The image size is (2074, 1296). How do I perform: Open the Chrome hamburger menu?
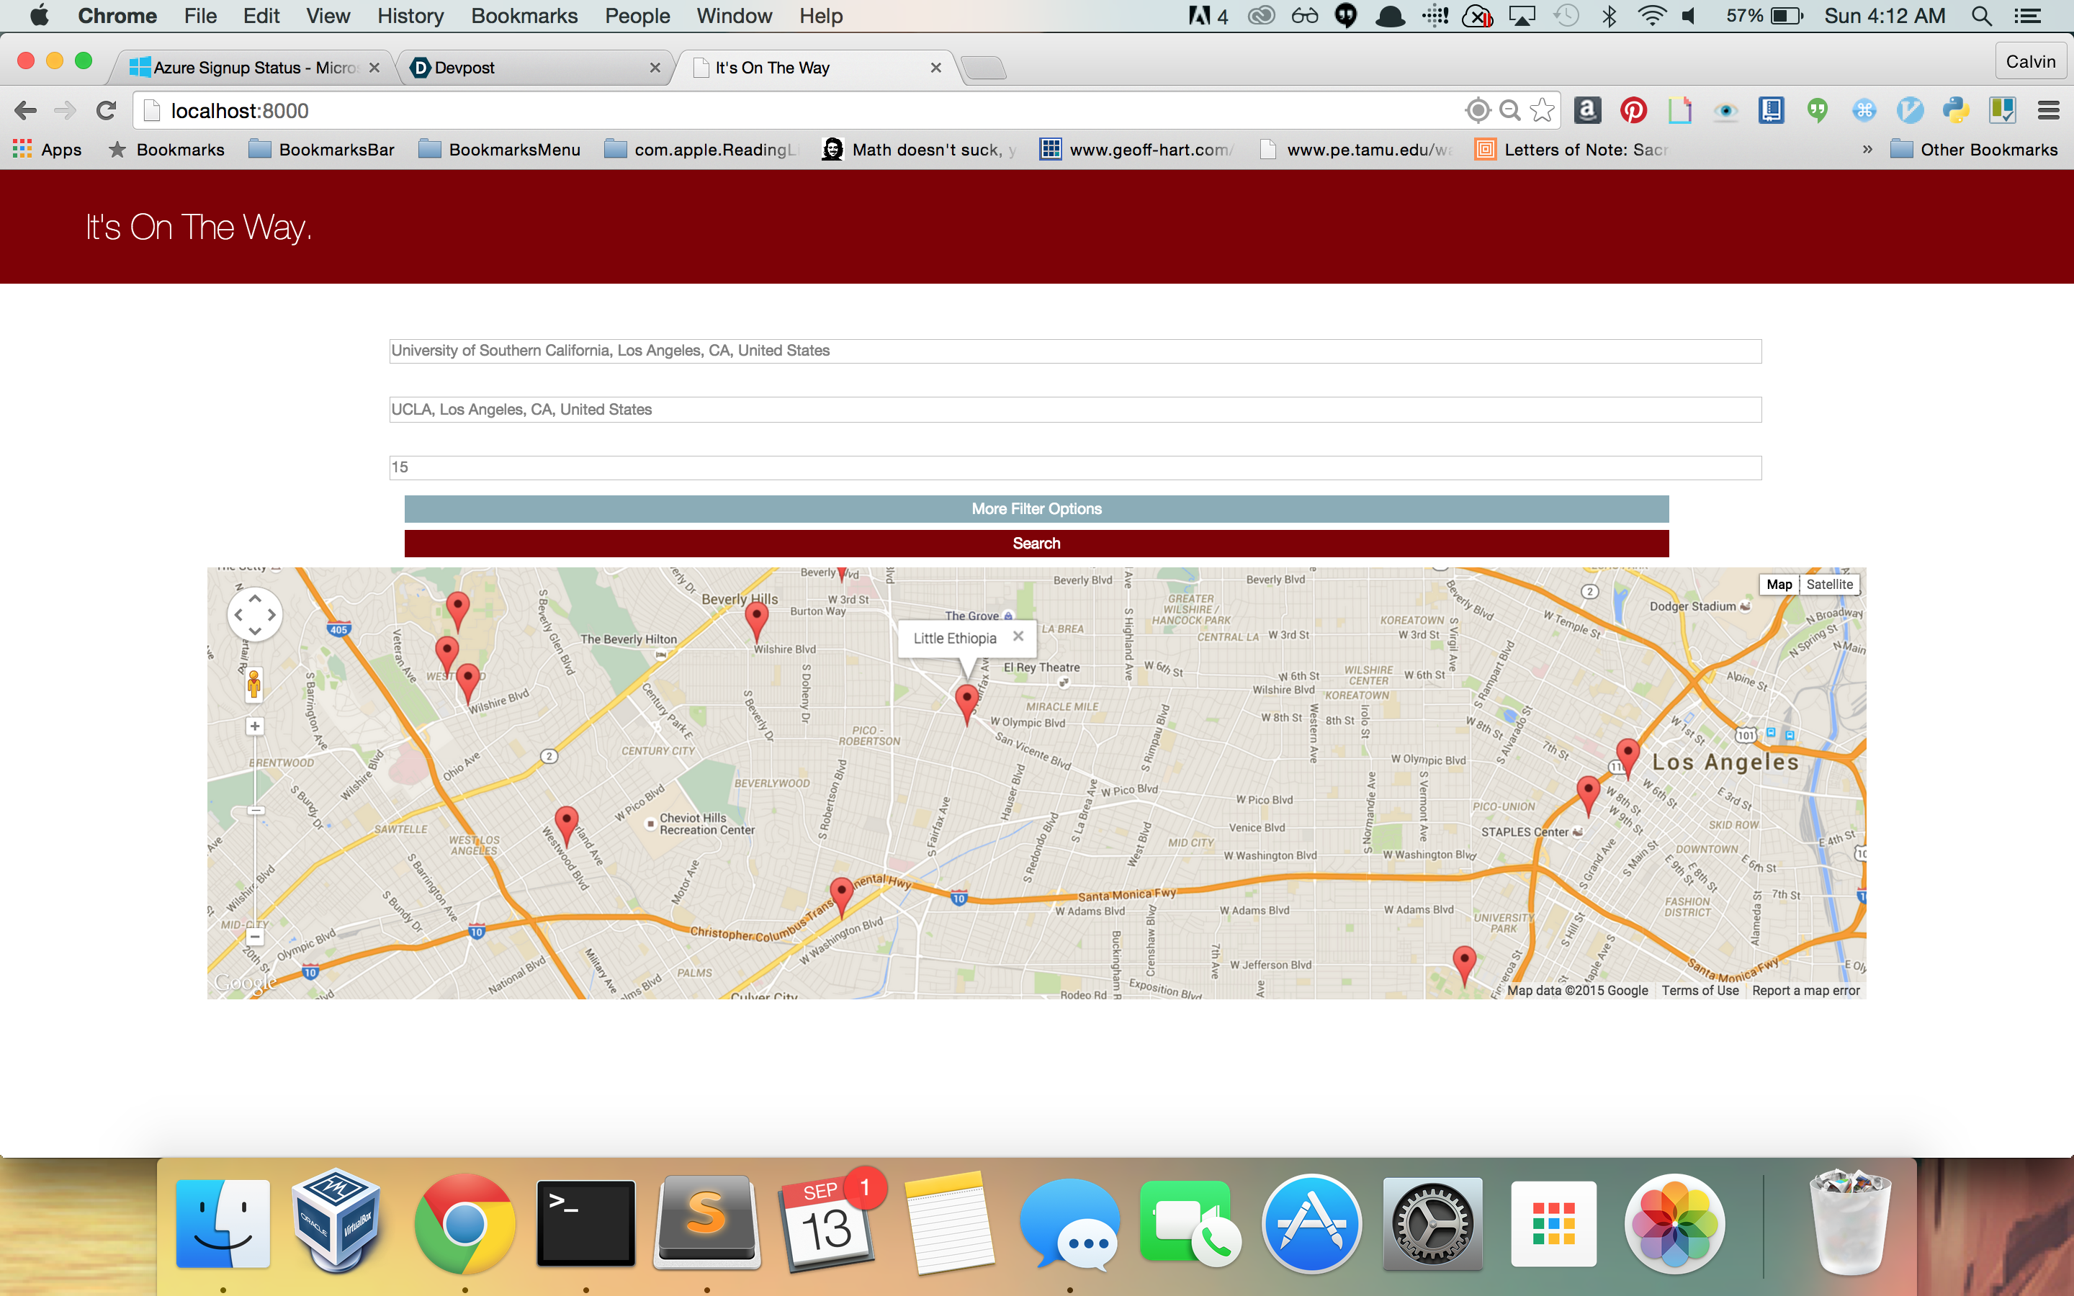2048,111
